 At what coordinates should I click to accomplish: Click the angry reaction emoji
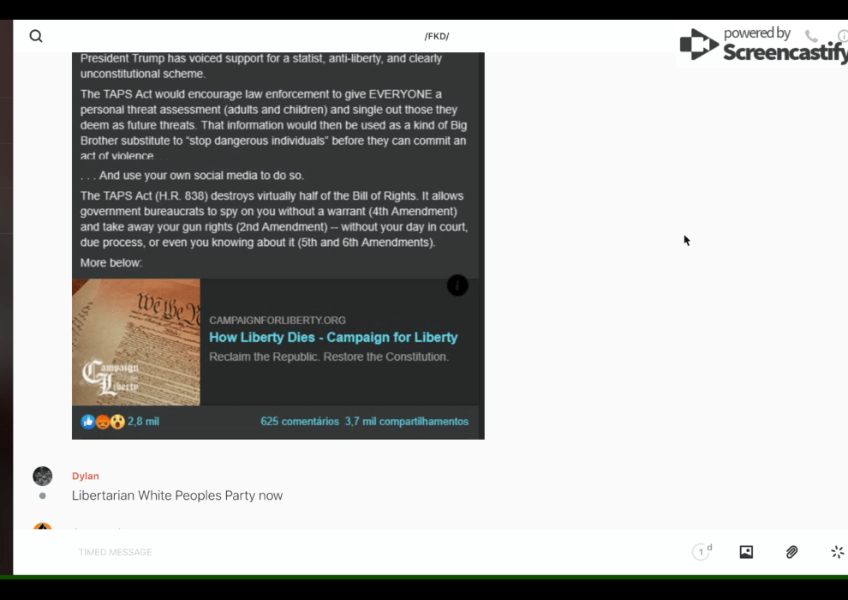(x=103, y=422)
